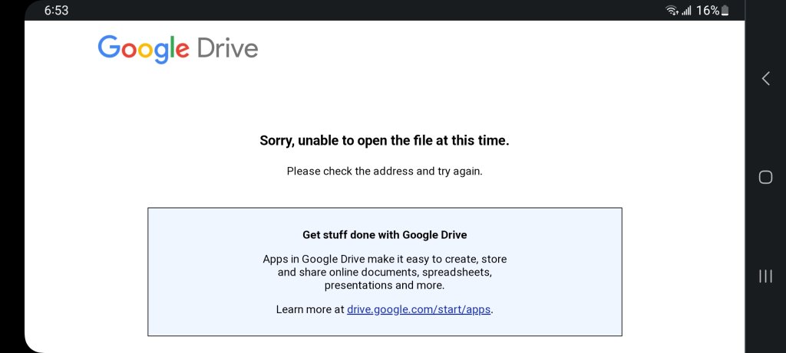Tap the 16% battery percentage text
This screenshot has width=786, height=353.
coord(708,11)
